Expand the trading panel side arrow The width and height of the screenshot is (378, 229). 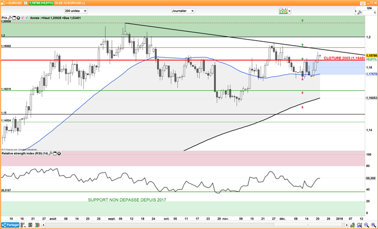coord(356,11)
